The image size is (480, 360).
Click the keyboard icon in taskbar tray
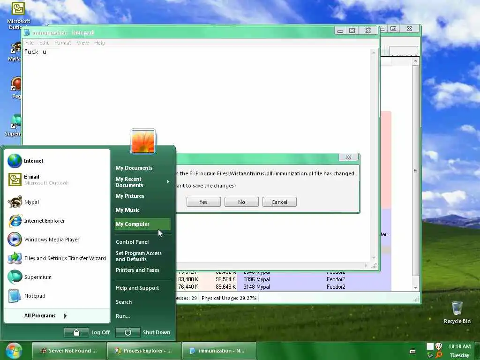click(412, 351)
